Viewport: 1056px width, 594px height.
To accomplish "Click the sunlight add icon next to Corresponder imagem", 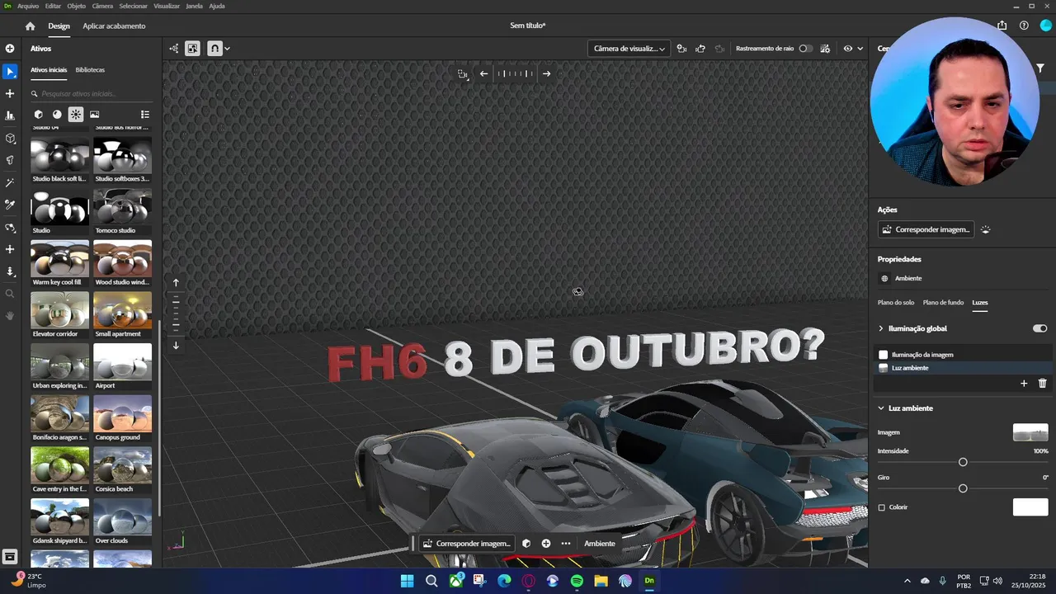I will click(x=985, y=229).
